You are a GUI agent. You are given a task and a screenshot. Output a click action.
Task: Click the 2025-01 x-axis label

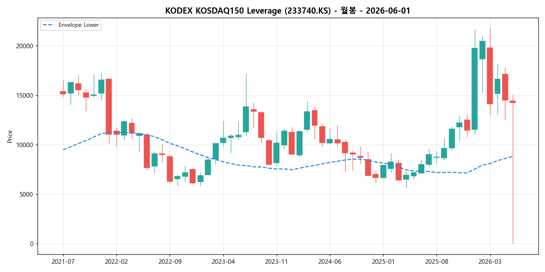pos(383,261)
